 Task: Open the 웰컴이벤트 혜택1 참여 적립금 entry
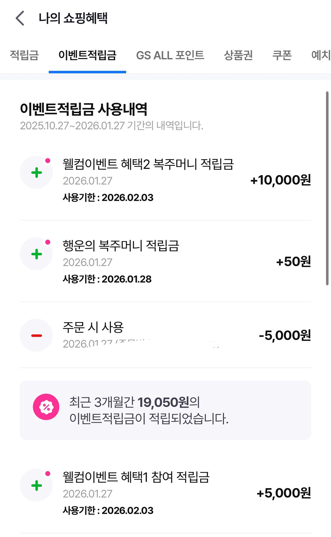pos(136,477)
